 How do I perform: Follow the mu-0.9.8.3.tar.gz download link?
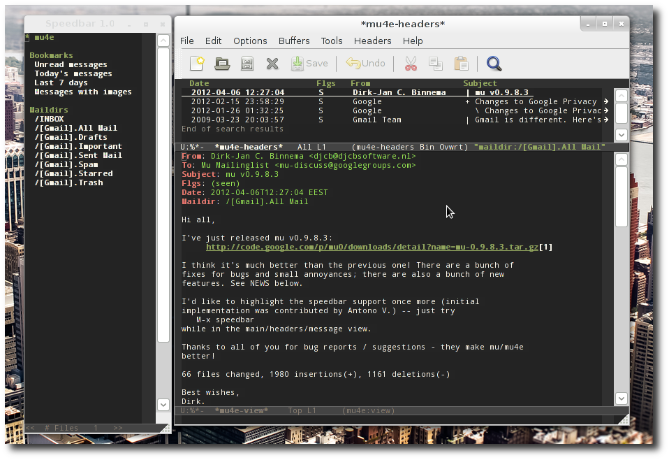pyautogui.click(x=372, y=247)
